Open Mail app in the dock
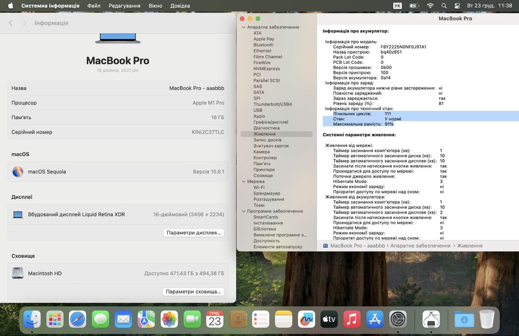519x336 pixels. coord(124,319)
